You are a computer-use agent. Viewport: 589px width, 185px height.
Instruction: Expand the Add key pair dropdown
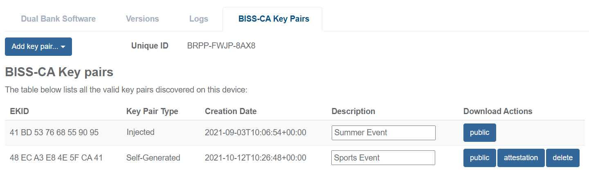pyautogui.click(x=38, y=46)
